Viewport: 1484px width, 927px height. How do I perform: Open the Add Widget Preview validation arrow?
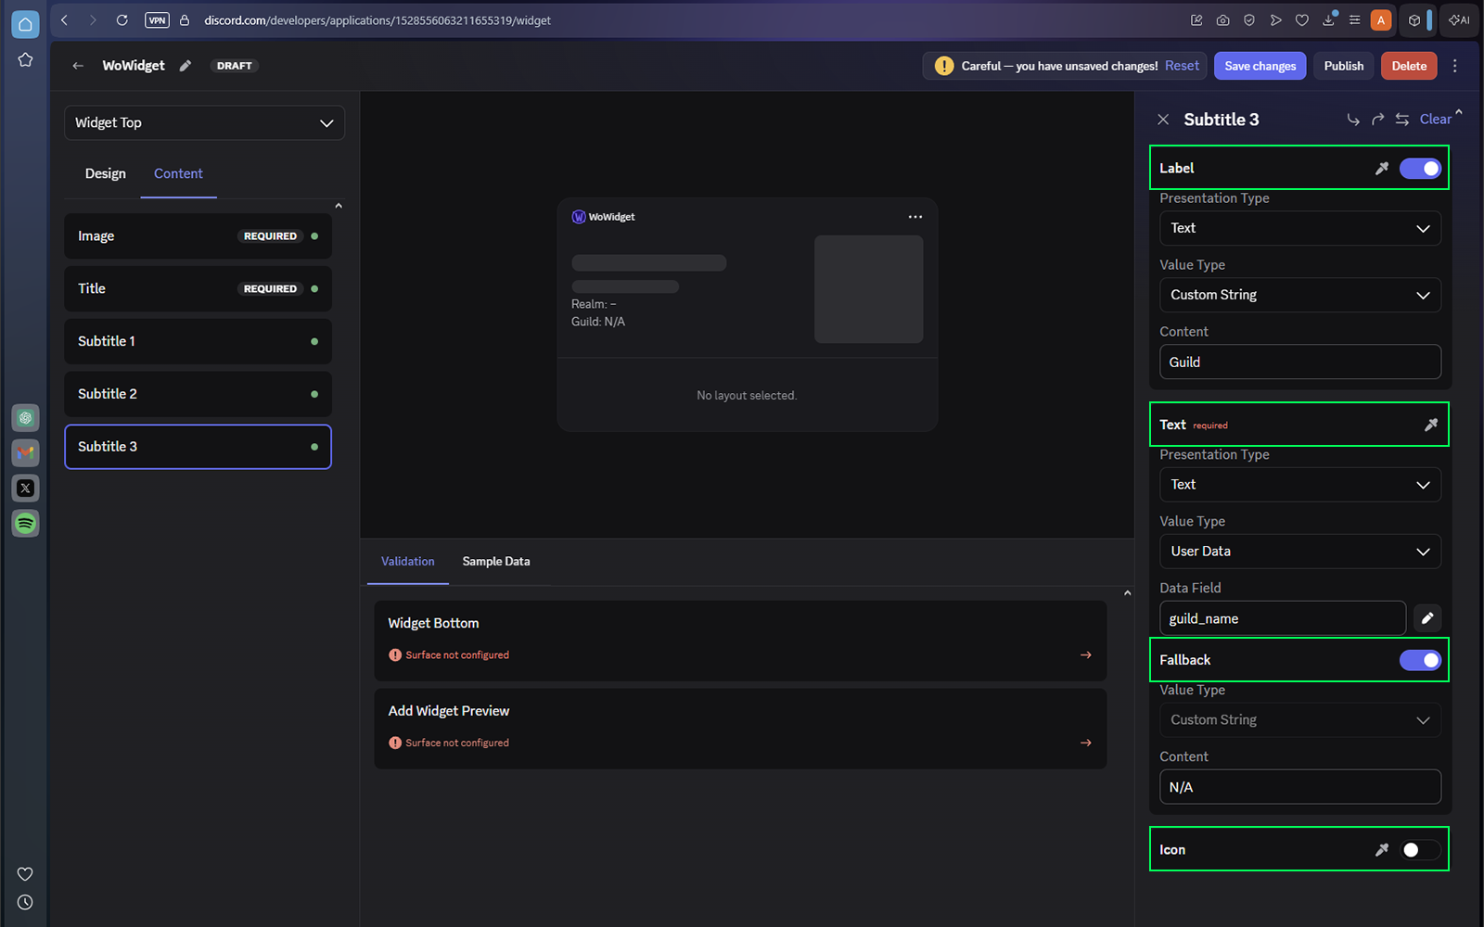click(1086, 743)
